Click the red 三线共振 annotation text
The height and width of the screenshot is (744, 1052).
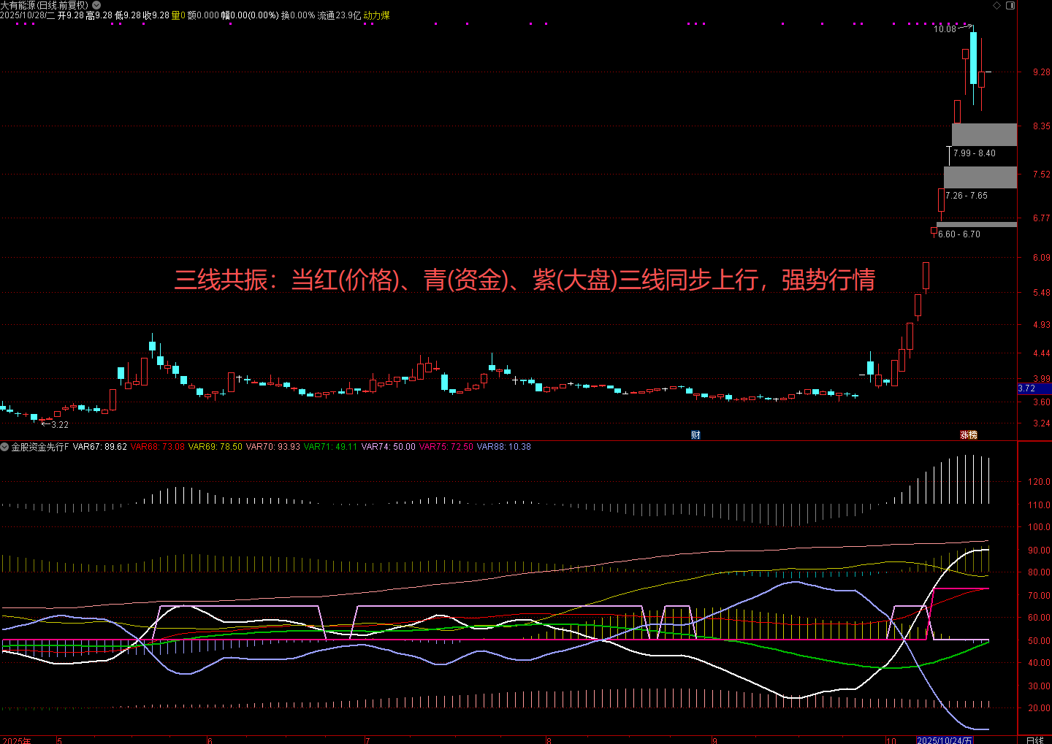click(x=525, y=280)
